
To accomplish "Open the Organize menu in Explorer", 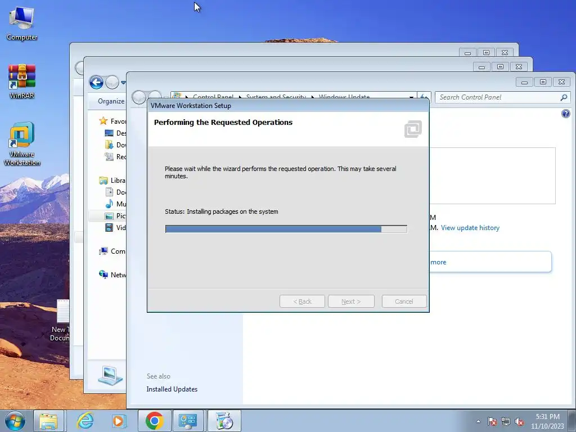I will pos(111,101).
